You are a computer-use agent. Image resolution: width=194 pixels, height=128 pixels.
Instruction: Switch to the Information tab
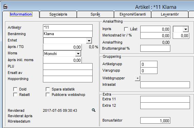(x=21, y=14)
